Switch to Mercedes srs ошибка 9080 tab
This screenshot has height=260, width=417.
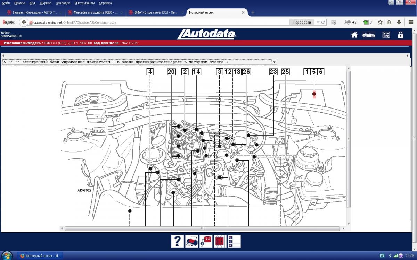tap(95, 12)
